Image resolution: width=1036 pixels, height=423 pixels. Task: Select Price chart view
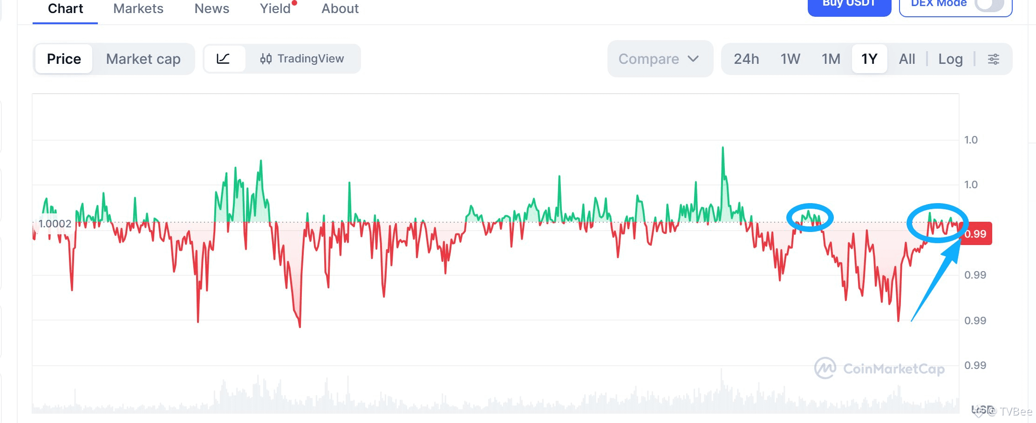64,59
